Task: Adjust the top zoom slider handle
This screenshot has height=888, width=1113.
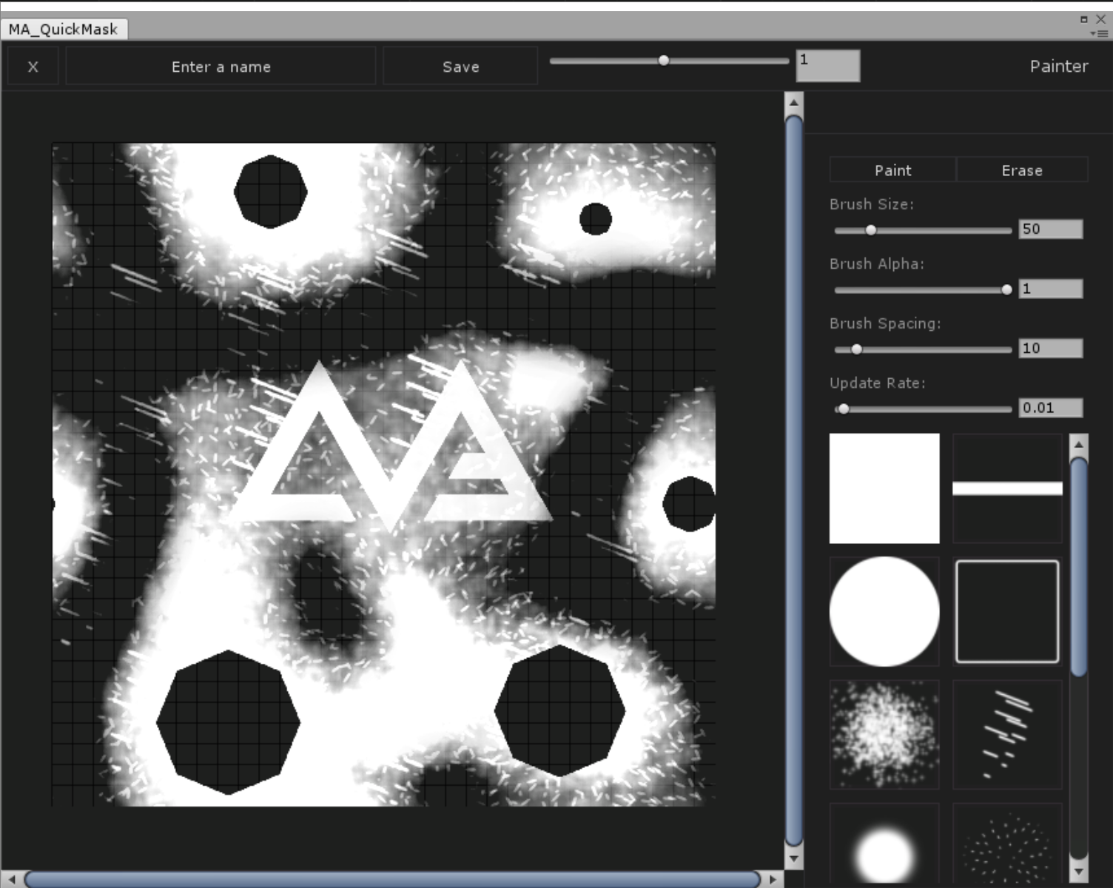Action: tap(664, 61)
